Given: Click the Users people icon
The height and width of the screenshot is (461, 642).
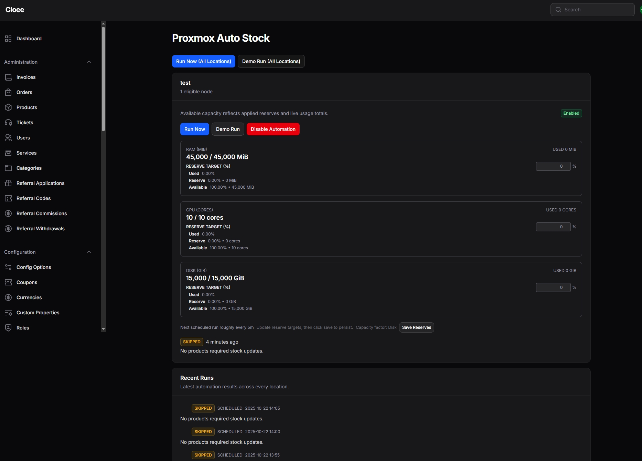Looking at the screenshot, I should tap(8, 138).
